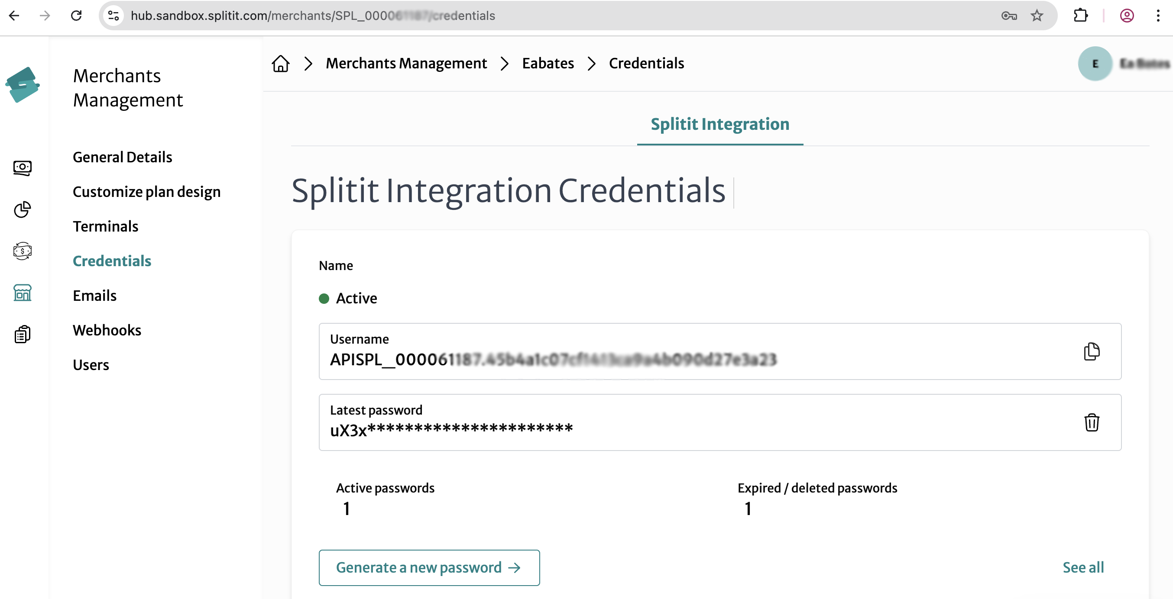This screenshot has height=599, width=1173.
Task: Open site information icon in address bar
Action: click(x=113, y=16)
